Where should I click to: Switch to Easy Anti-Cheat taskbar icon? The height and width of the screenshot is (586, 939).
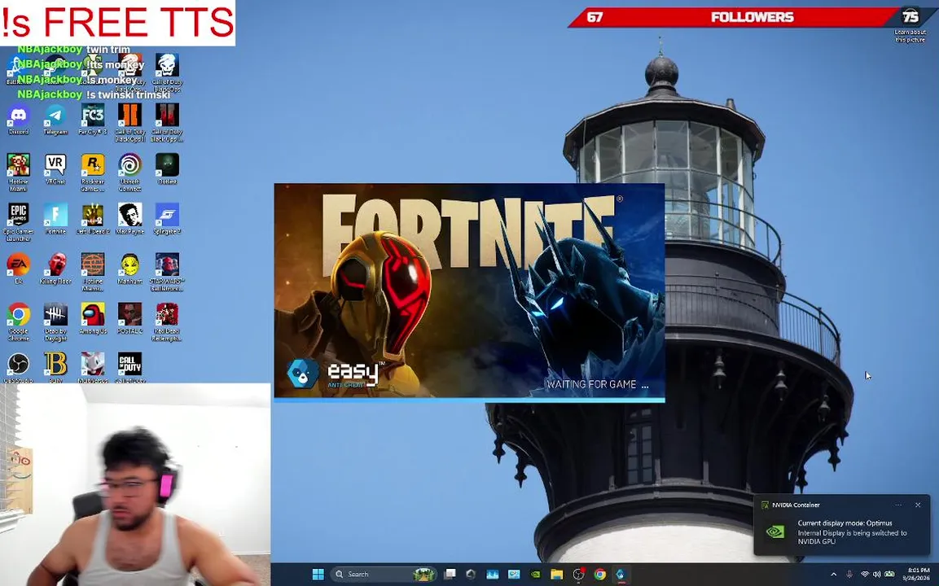point(621,574)
